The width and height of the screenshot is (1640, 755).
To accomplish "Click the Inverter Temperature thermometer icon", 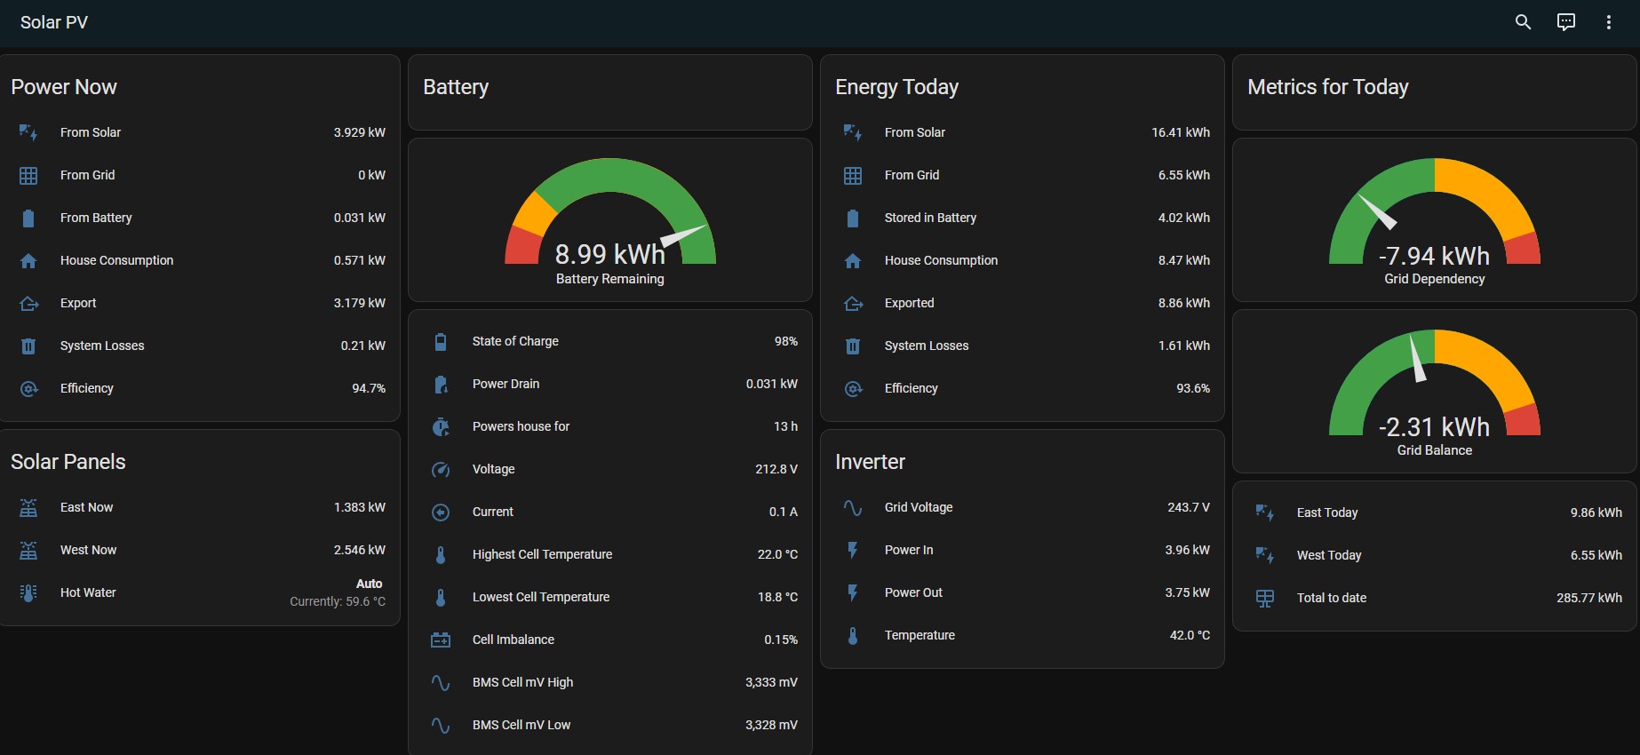I will (x=853, y=635).
